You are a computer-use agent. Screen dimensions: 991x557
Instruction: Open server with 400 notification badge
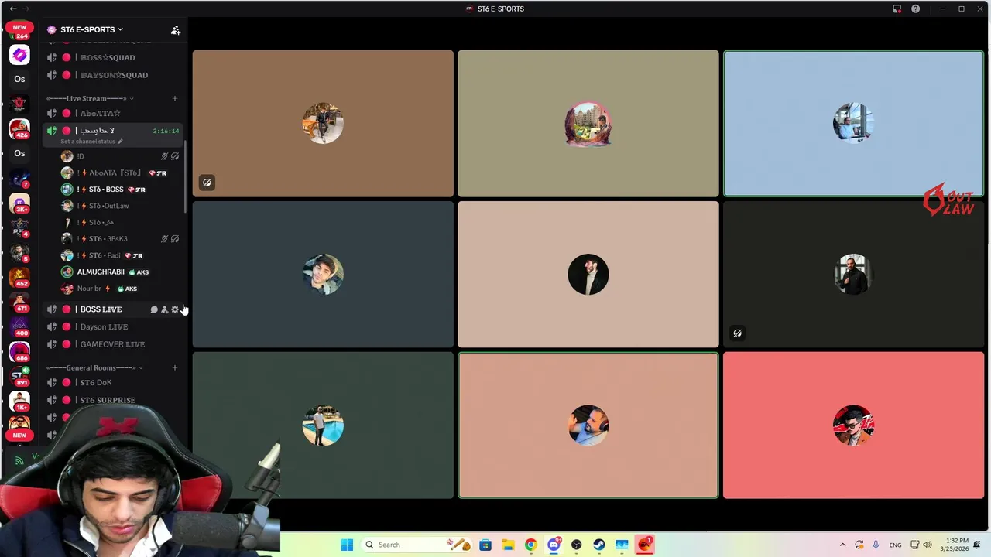click(x=19, y=327)
